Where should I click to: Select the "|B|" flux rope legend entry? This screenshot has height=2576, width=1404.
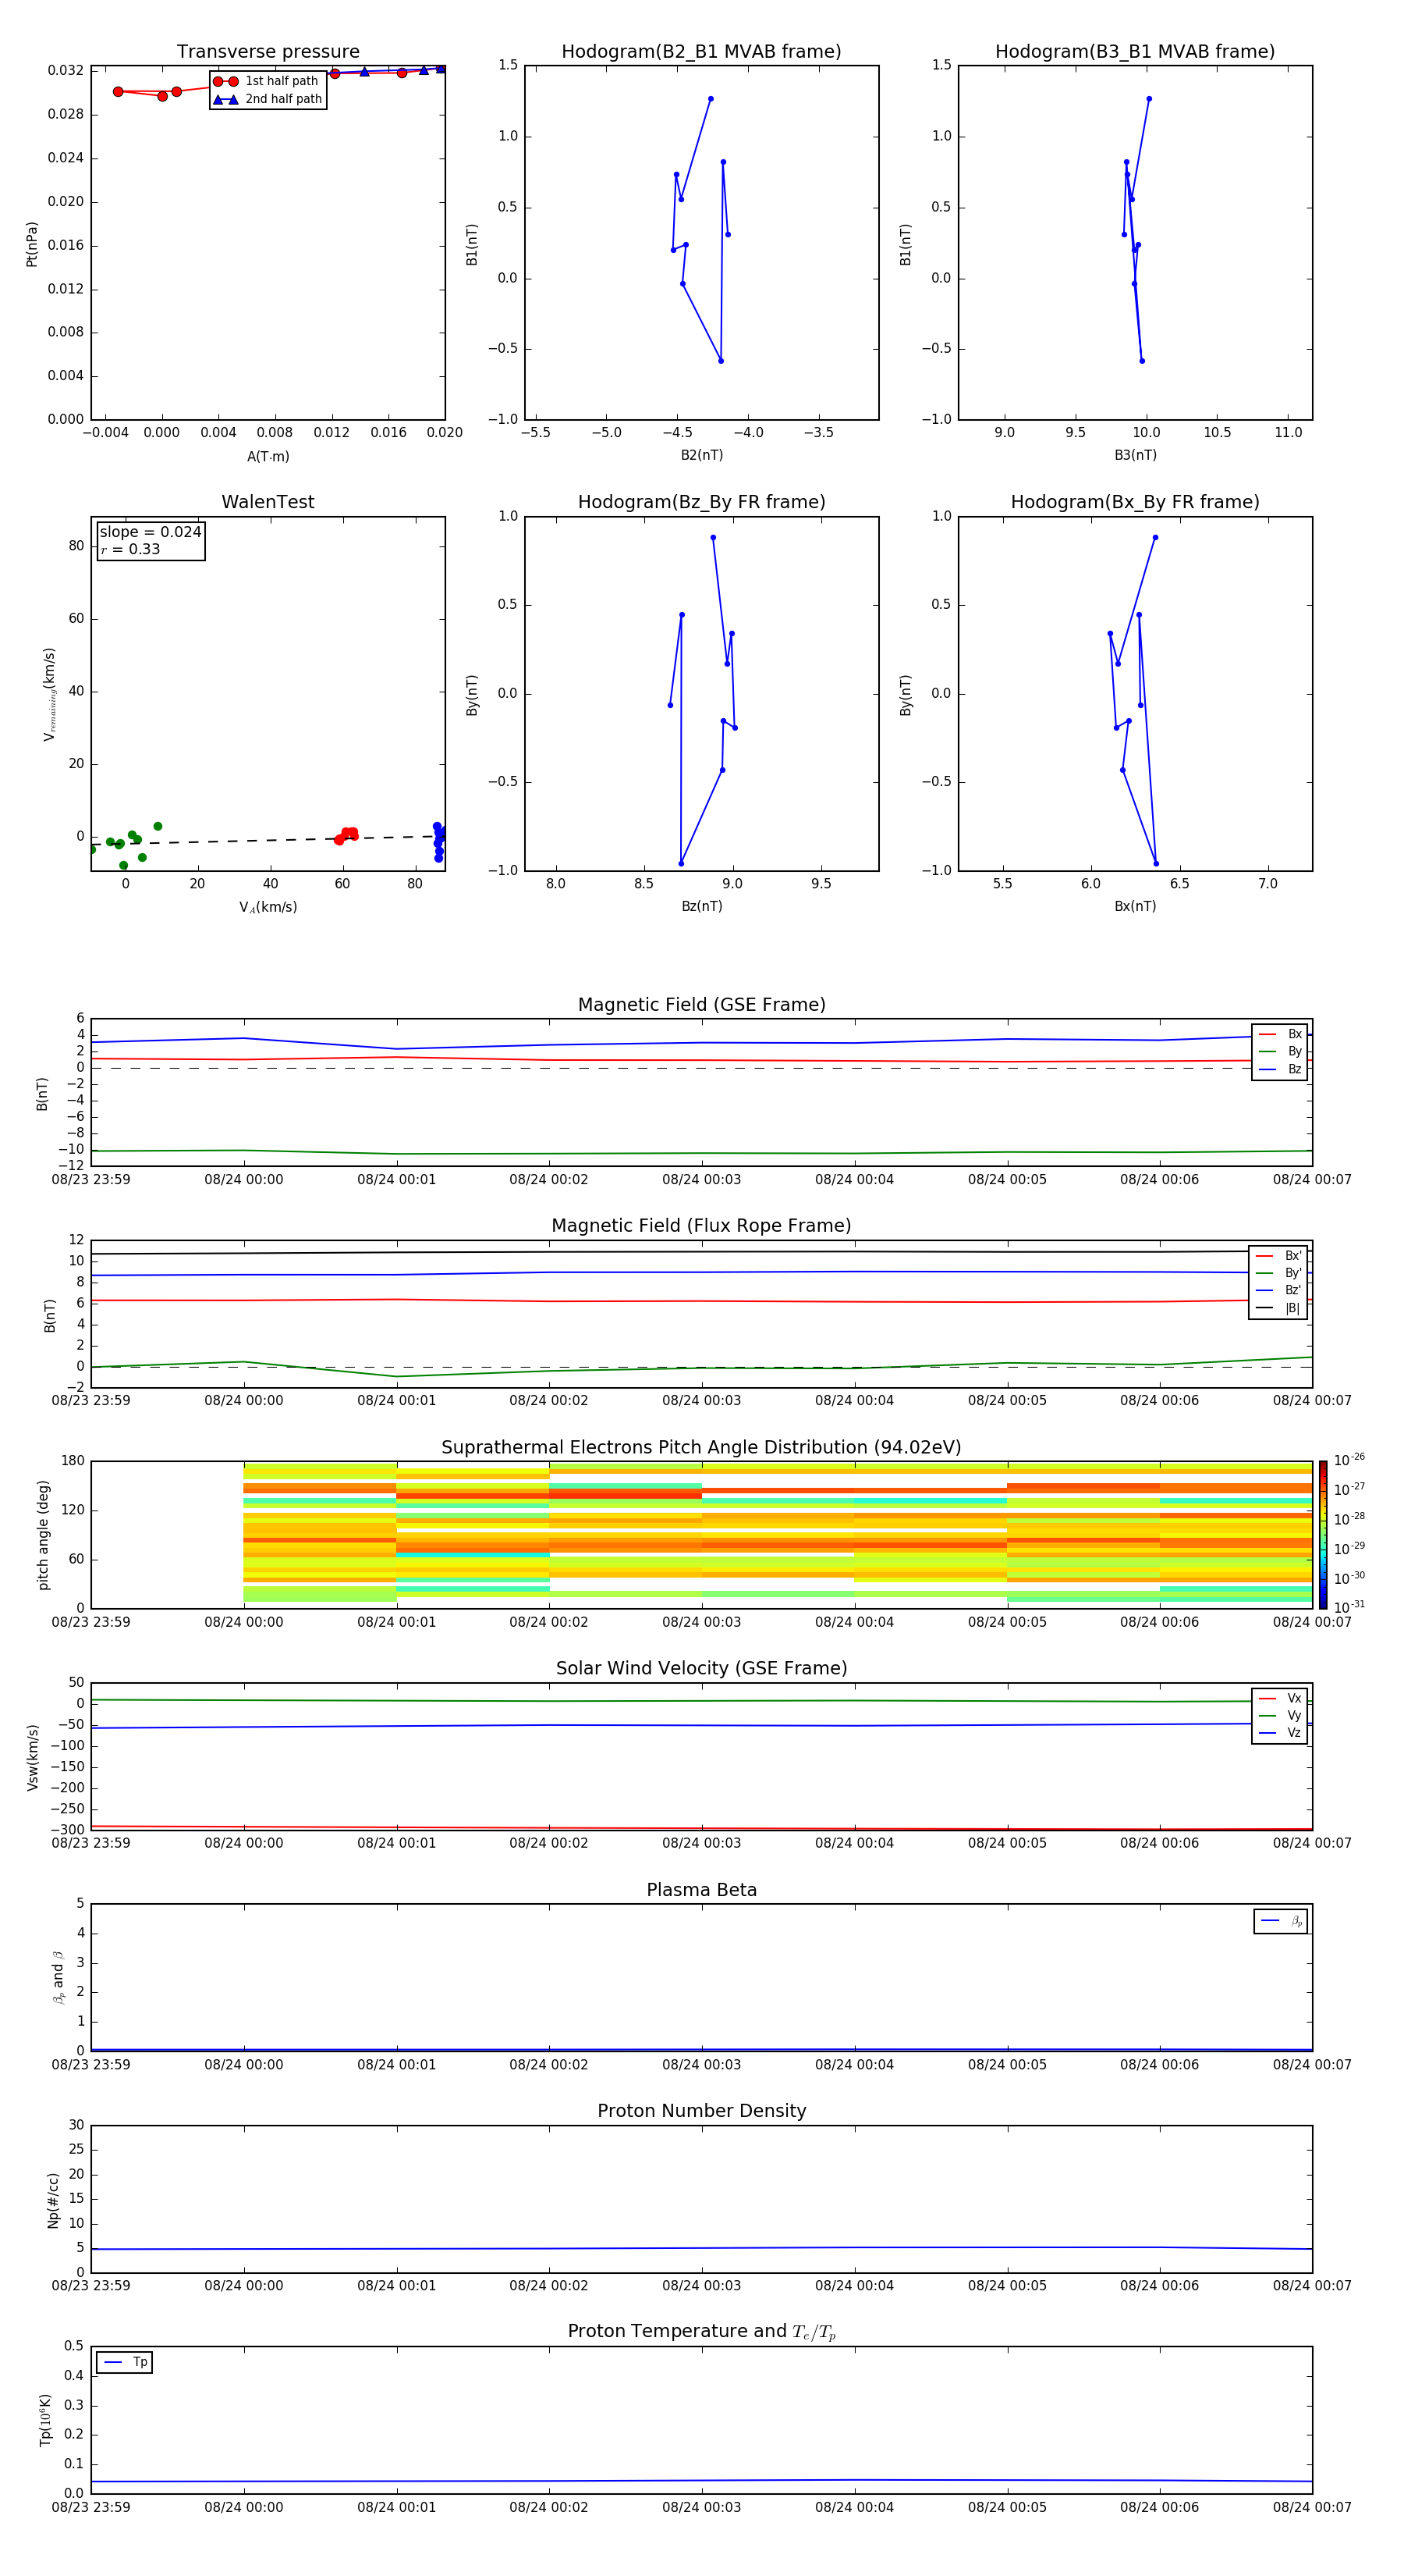point(1278,1308)
